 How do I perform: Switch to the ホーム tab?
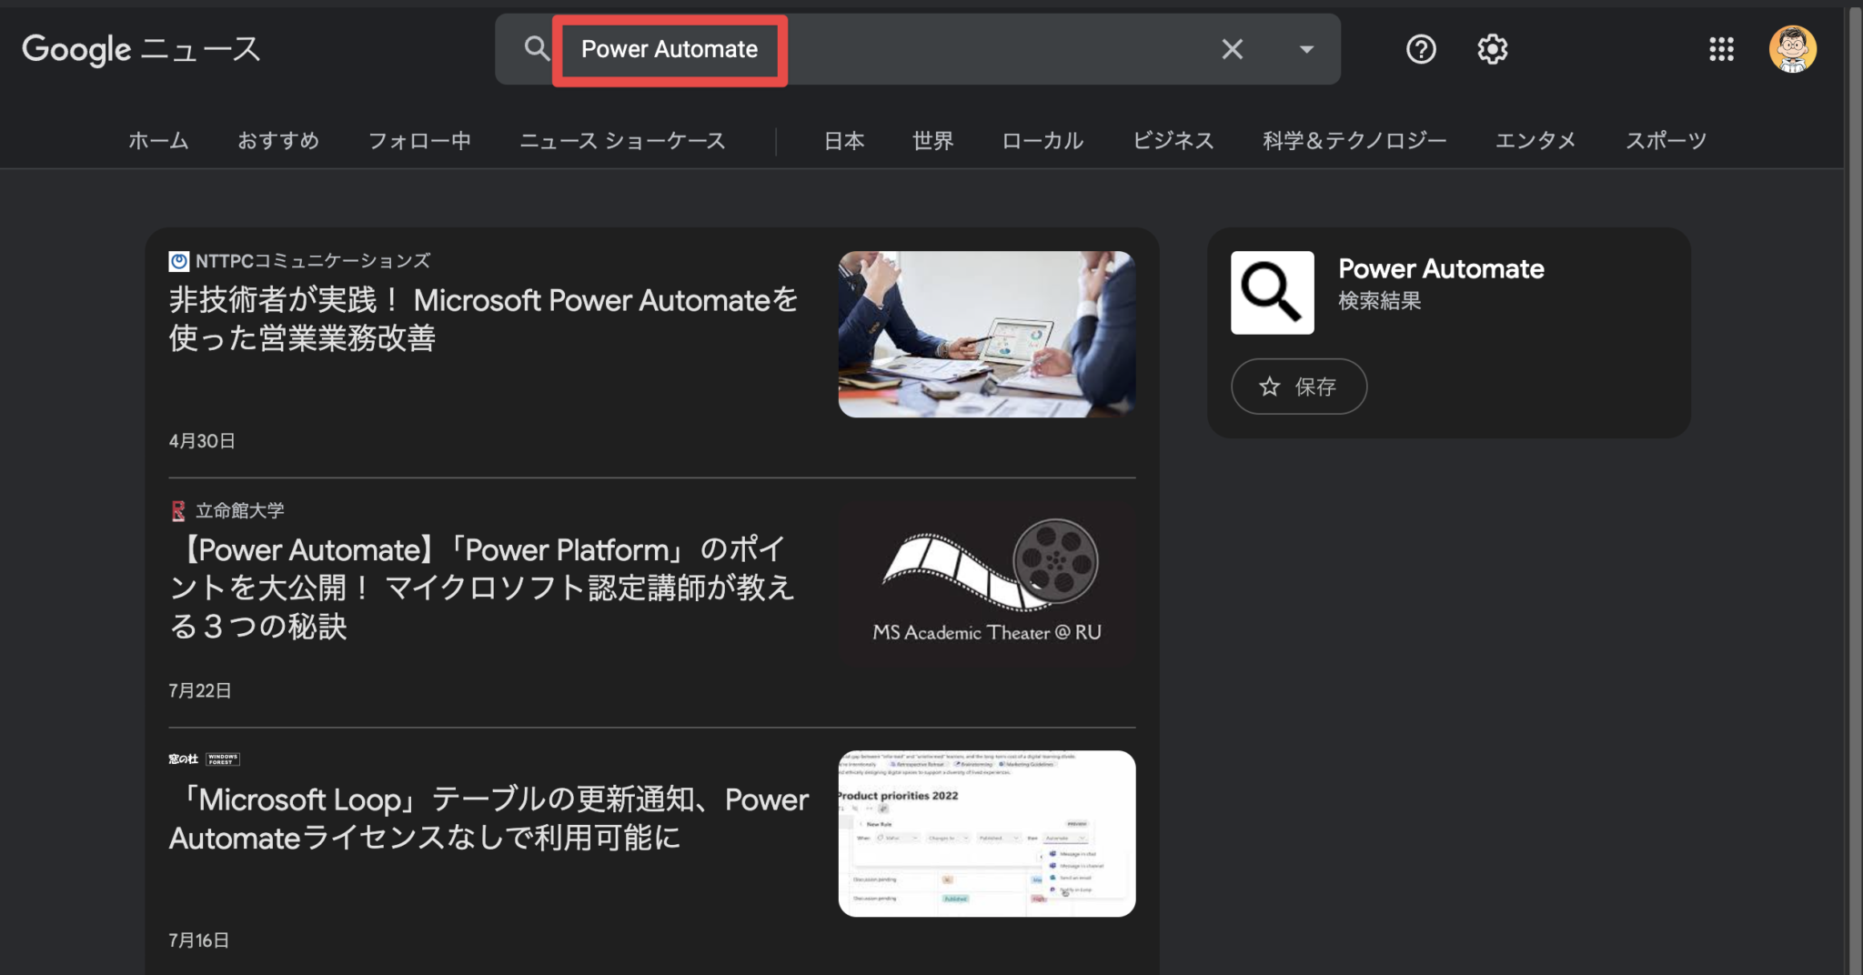(x=158, y=140)
